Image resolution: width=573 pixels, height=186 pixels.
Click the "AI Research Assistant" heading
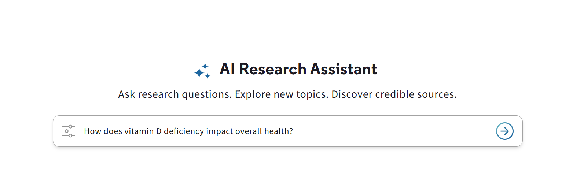point(298,69)
